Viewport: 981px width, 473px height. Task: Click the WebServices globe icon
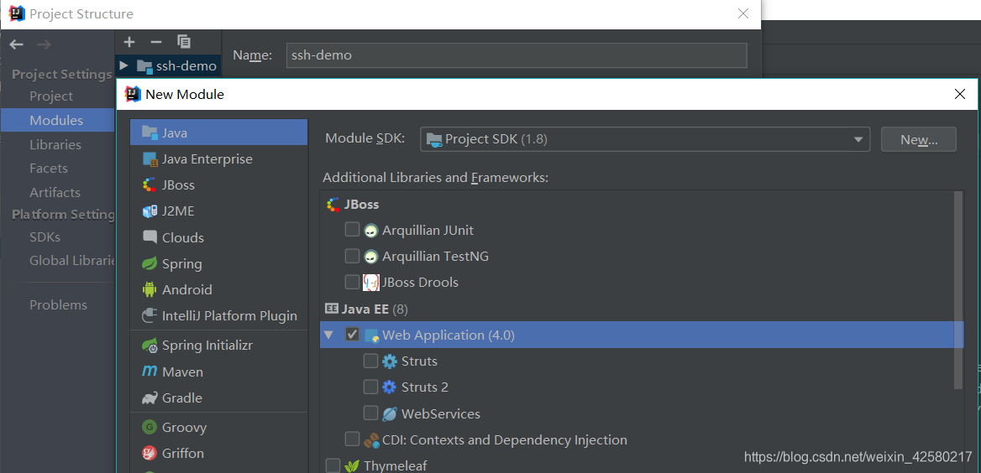click(x=389, y=413)
